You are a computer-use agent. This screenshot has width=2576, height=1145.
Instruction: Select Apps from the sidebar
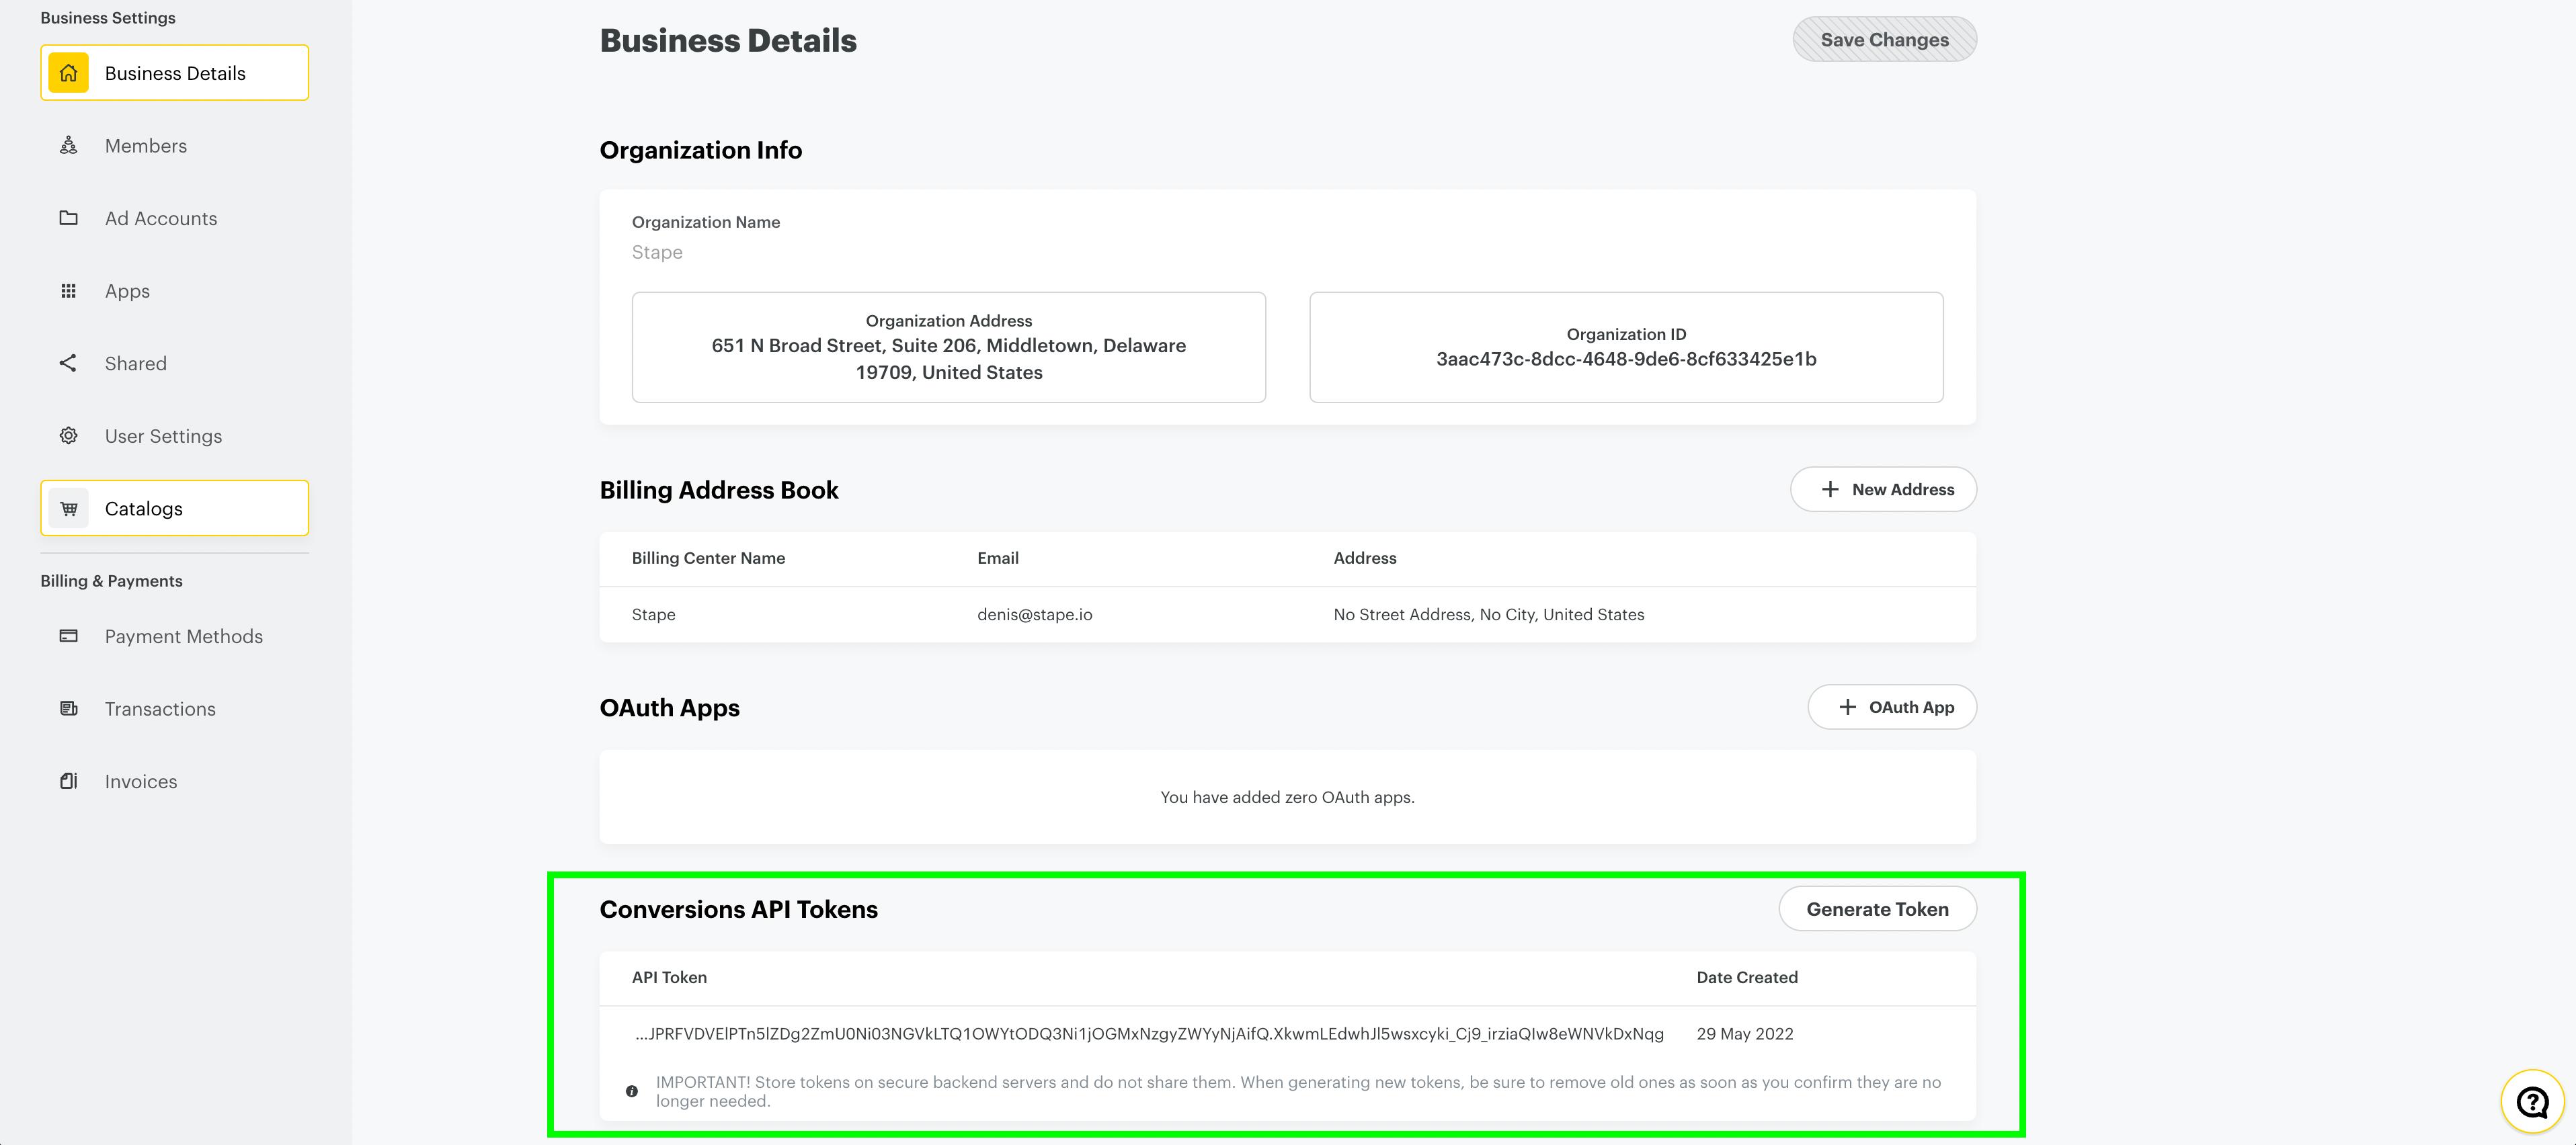click(174, 291)
